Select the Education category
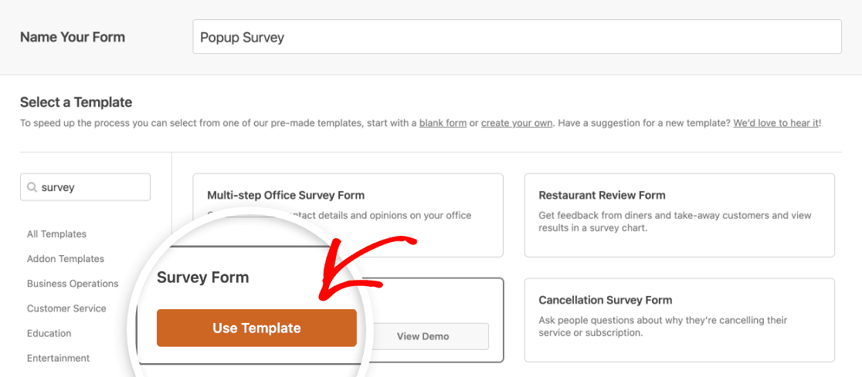The image size is (862, 377). tap(49, 333)
